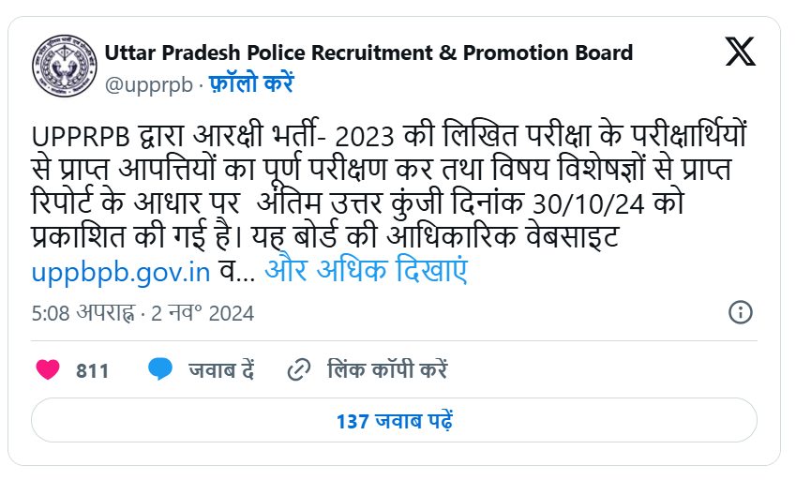This screenshot has height=480, width=811.
Task: Expand the tweet with और अधिक दिखाएं
Action: [366, 271]
